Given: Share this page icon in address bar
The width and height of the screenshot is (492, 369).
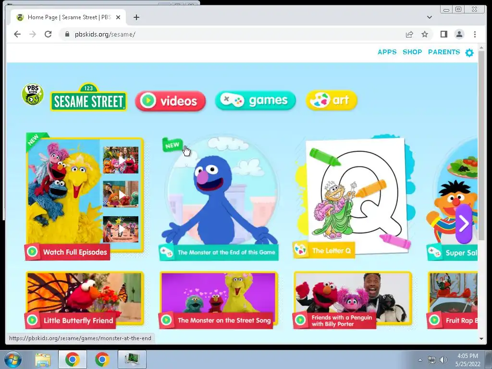Looking at the screenshot, I should pos(409,34).
